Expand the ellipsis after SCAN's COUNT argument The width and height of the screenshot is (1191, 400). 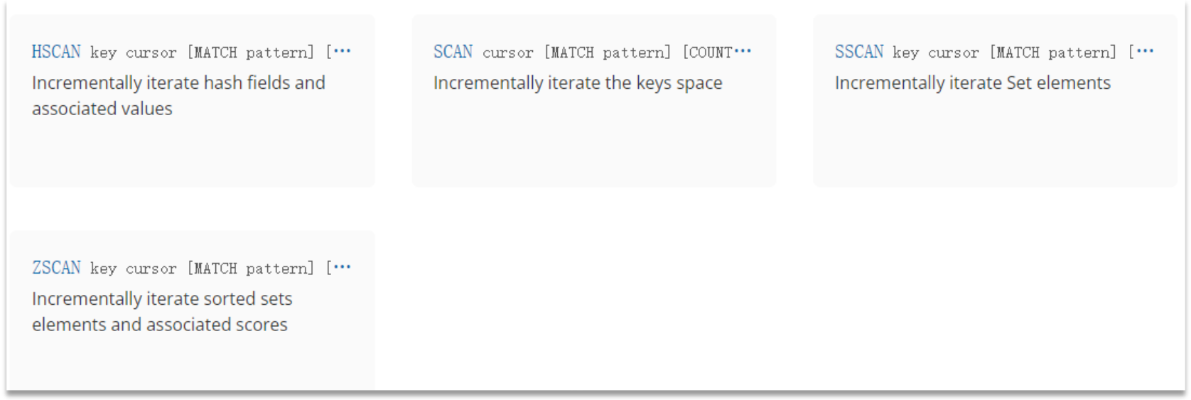coord(743,51)
